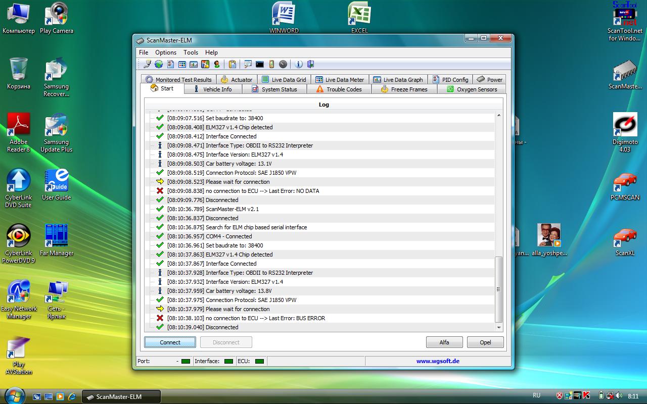Open the www.wgsoft.de link
This screenshot has height=404, width=647.
click(x=438, y=361)
